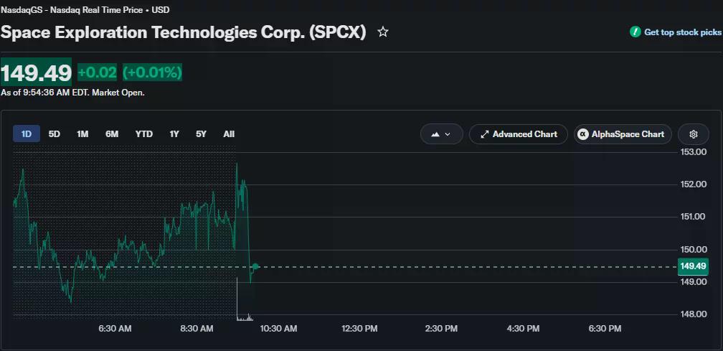
Task: Switch to the 5Y range
Action: pyautogui.click(x=201, y=134)
